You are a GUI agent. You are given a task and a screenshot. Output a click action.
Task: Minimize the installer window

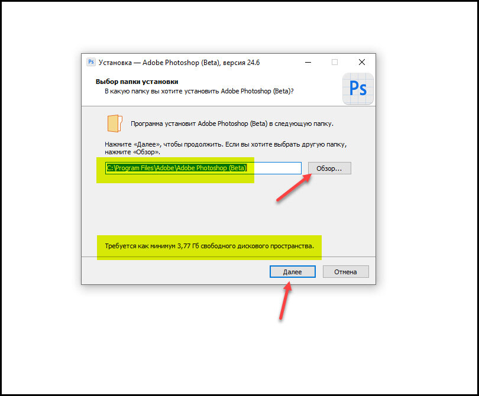pos(308,62)
